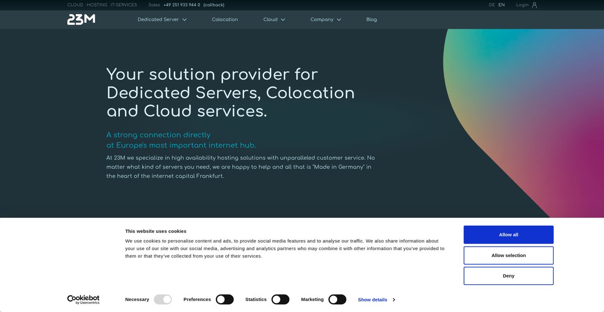This screenshot has height=312, width=604.
Task: Expand the Company dropdown chevron
Action: pyautogui.click(x=339, y=20)
